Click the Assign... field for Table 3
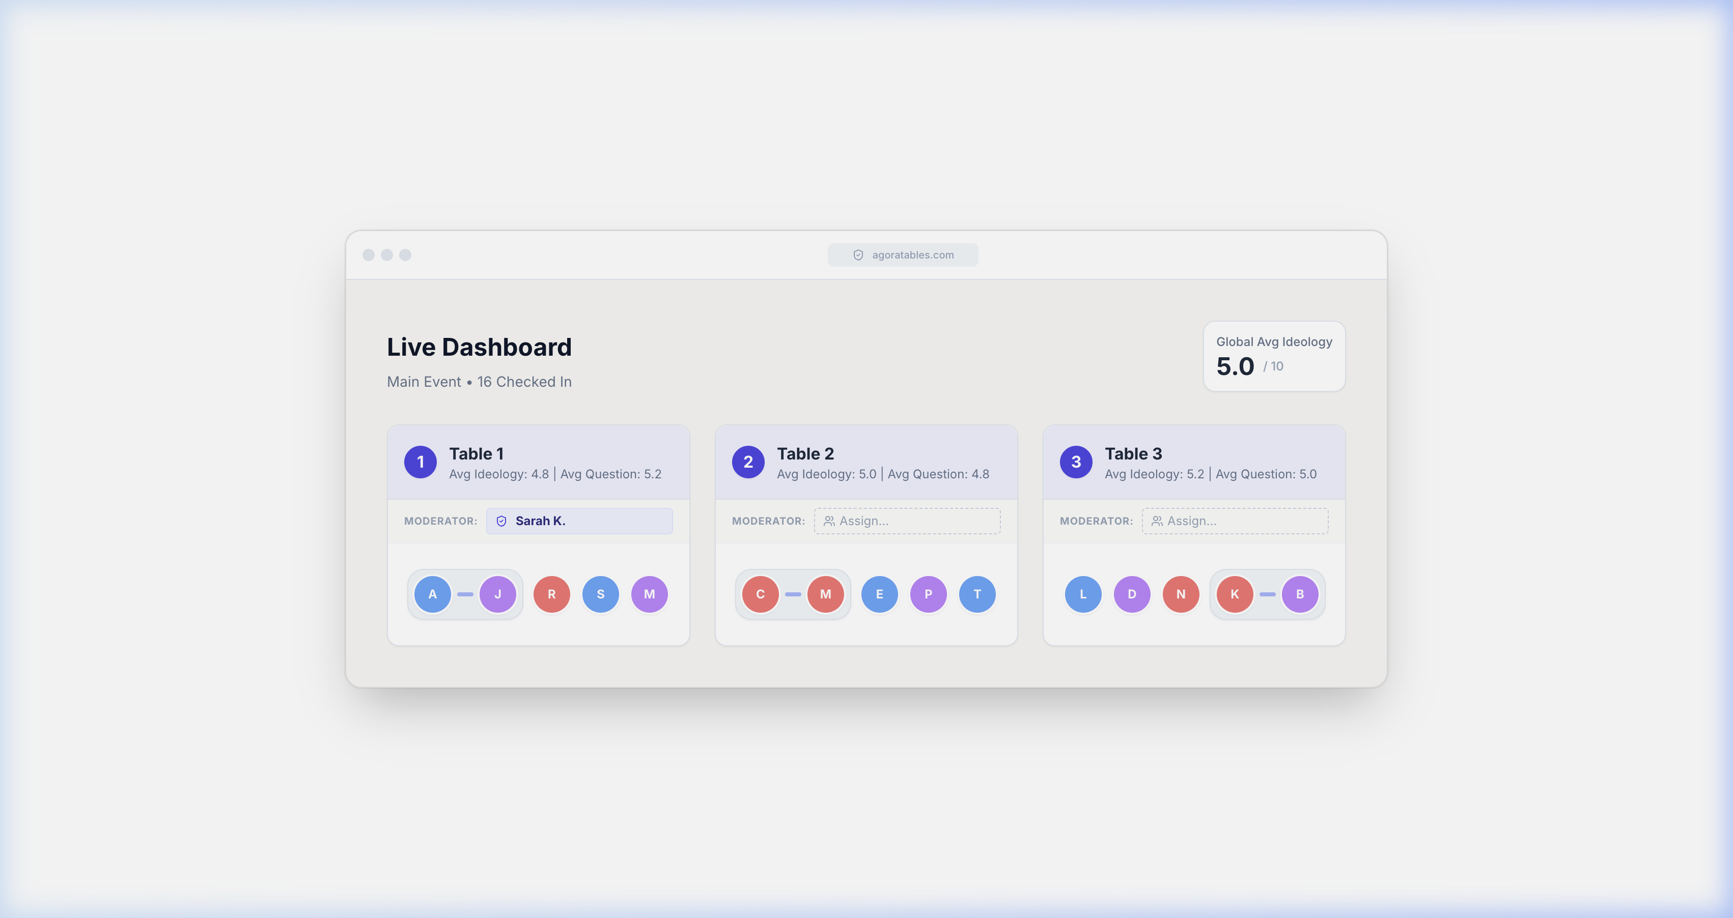Viewport: 1733px width, 918px height. 1235,521
